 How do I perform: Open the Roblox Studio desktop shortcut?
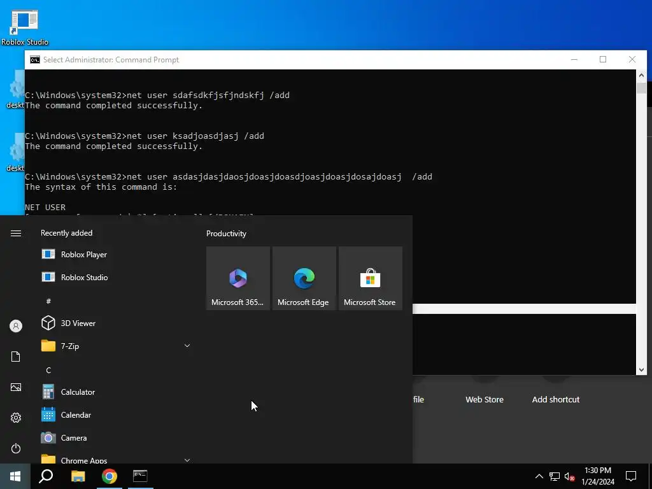[25, 27]
